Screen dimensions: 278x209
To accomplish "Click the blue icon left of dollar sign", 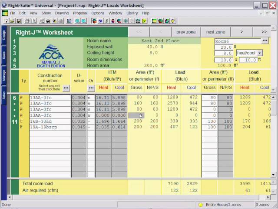I will pos(100,21).
